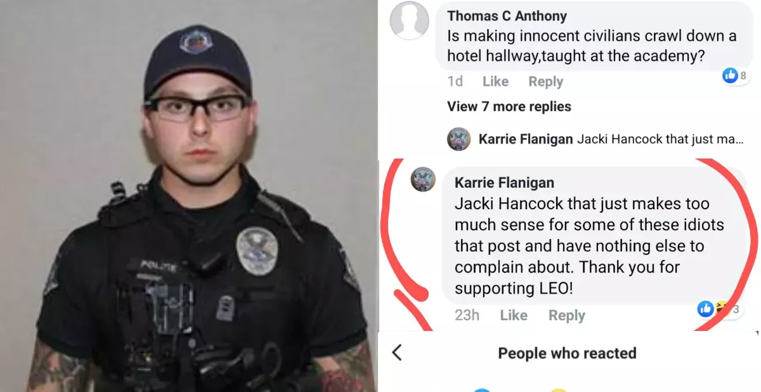
Task: Expand View 7 more replies
Action: coord(509,107)
